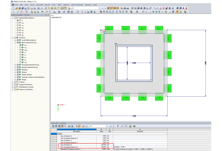Open the Results menu

pyautogui.click(x=47, y=5)
